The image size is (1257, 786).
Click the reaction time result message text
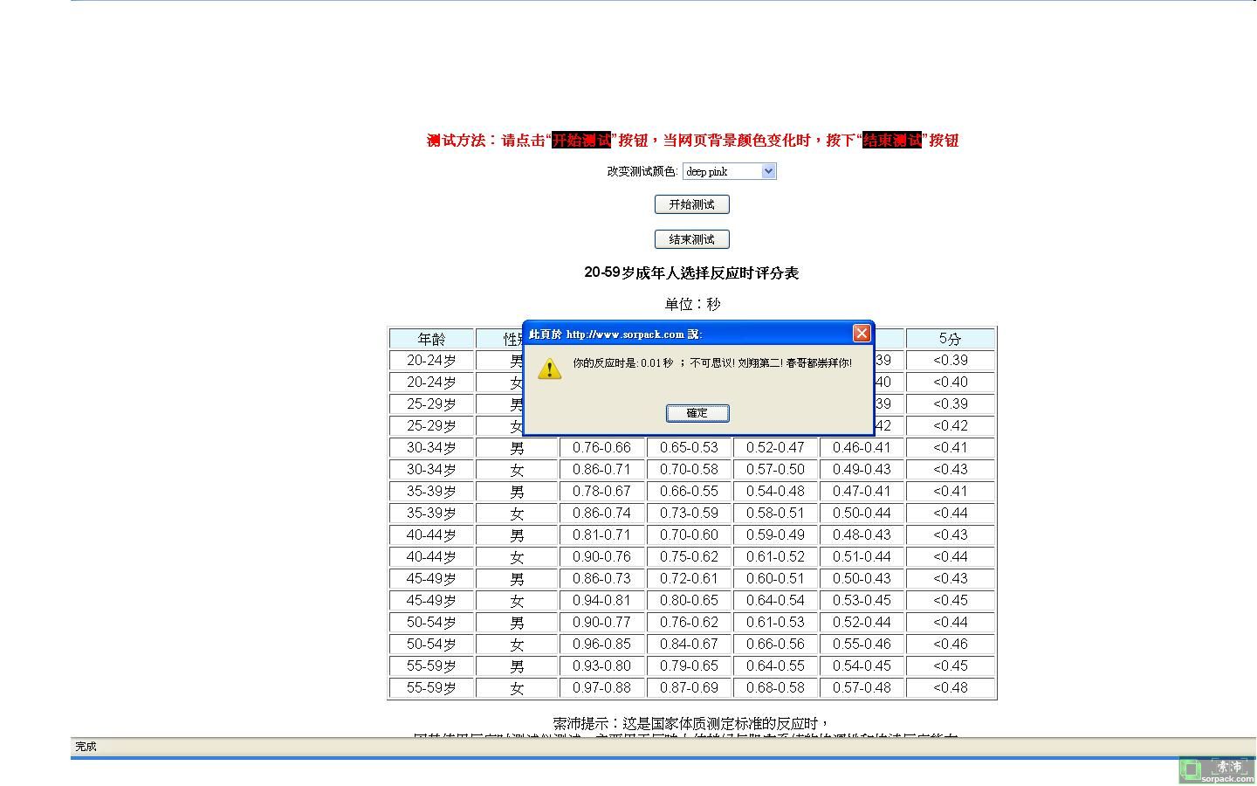711,362
